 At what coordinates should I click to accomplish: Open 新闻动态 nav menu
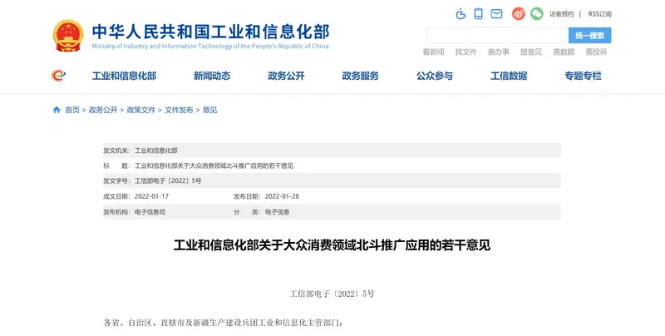coord(212,76)
